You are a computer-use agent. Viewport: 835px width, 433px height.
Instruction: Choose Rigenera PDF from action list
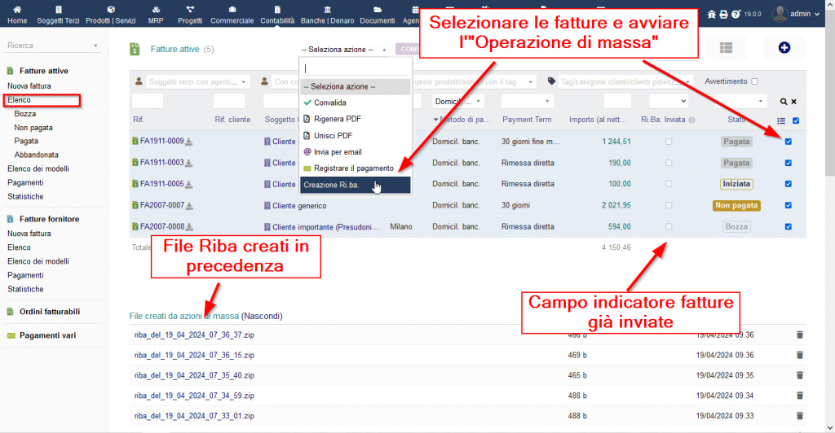356,119
